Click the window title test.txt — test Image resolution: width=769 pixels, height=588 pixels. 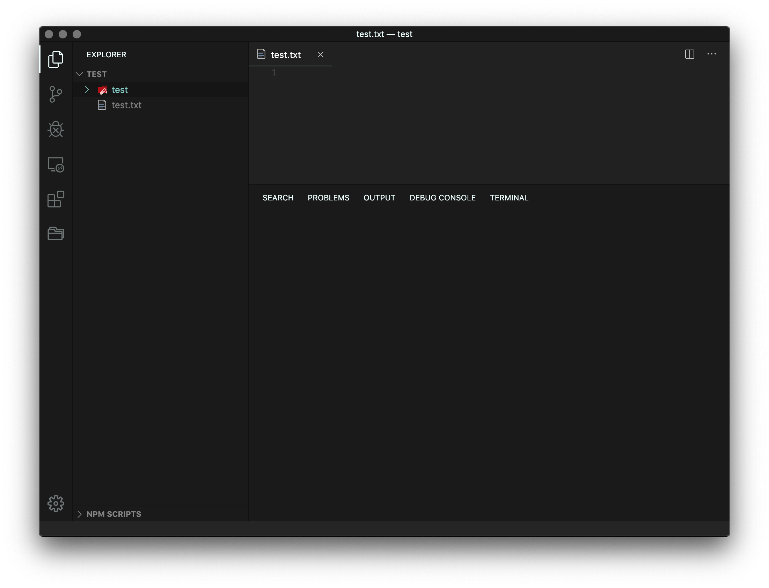384,34
